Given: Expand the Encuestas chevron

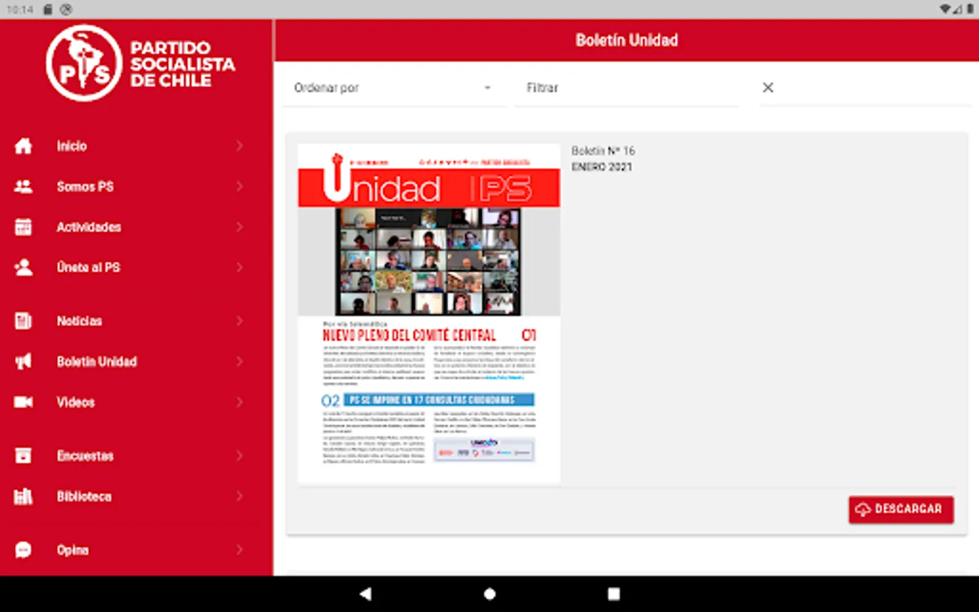Looking at the screenshot, I should coord(239,456).
